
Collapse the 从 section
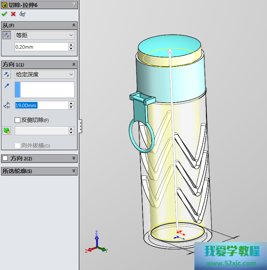[74, 25]
